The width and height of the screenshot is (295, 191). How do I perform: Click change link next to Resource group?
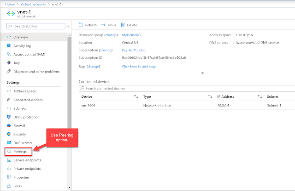pos(111,35)
